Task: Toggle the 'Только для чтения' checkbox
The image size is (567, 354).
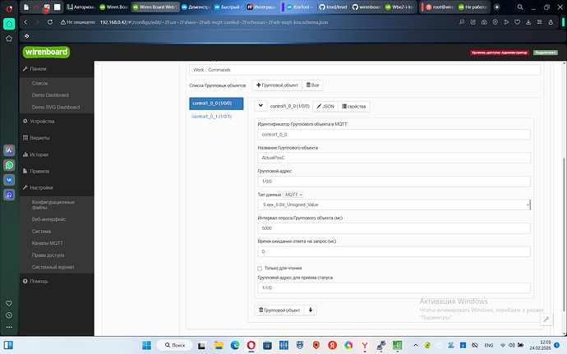Action: [260, 269]
